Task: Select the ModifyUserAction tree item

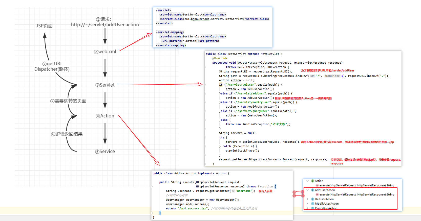Action: click(327, 204)
